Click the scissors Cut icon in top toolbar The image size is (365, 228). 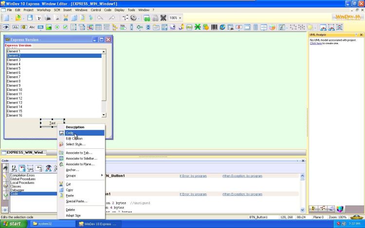pos(66,18)
